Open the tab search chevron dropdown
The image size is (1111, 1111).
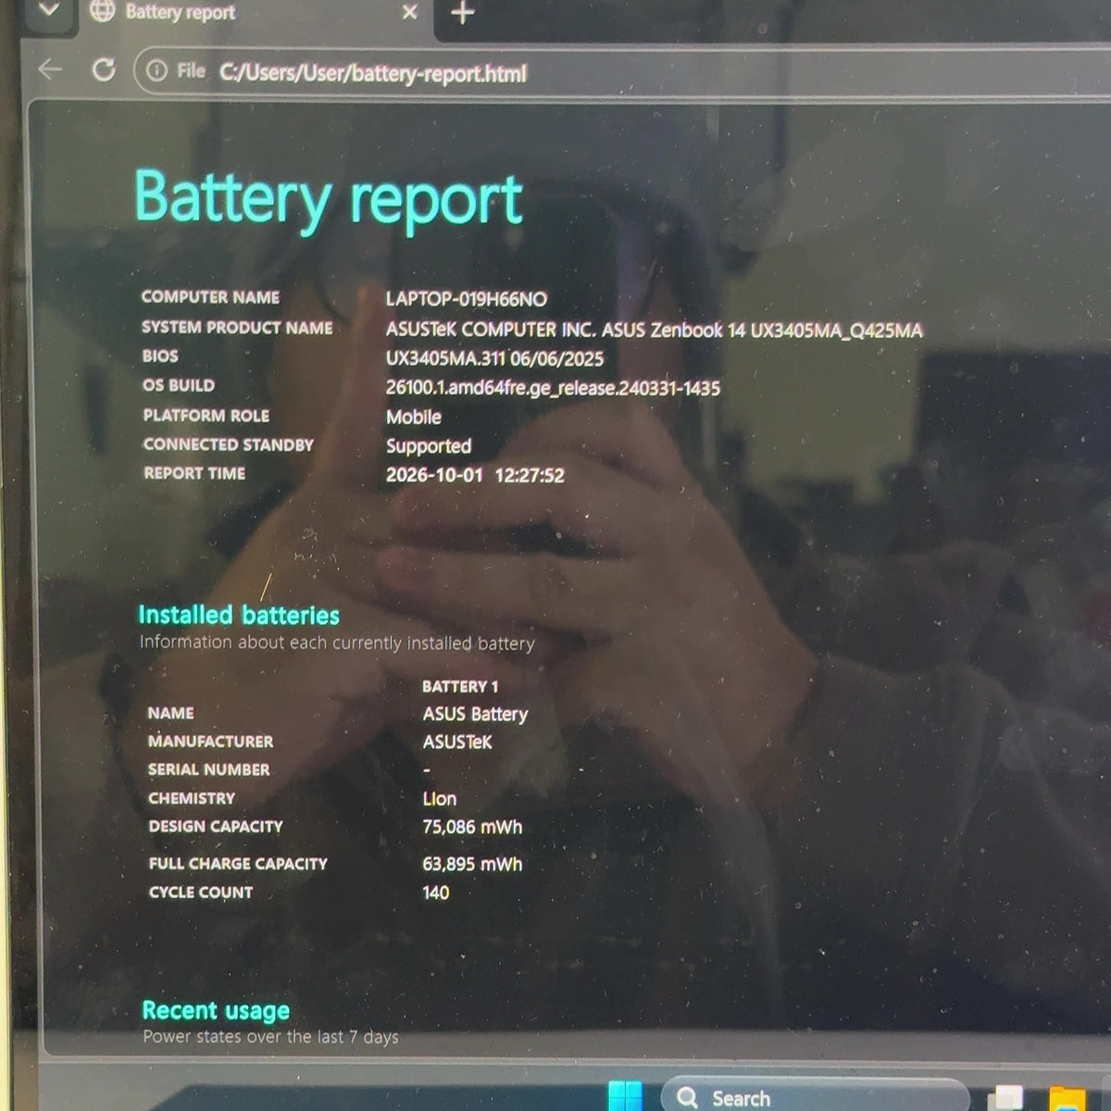click(48, 12)
